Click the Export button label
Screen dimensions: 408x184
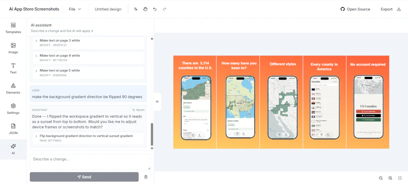point(387,9)
